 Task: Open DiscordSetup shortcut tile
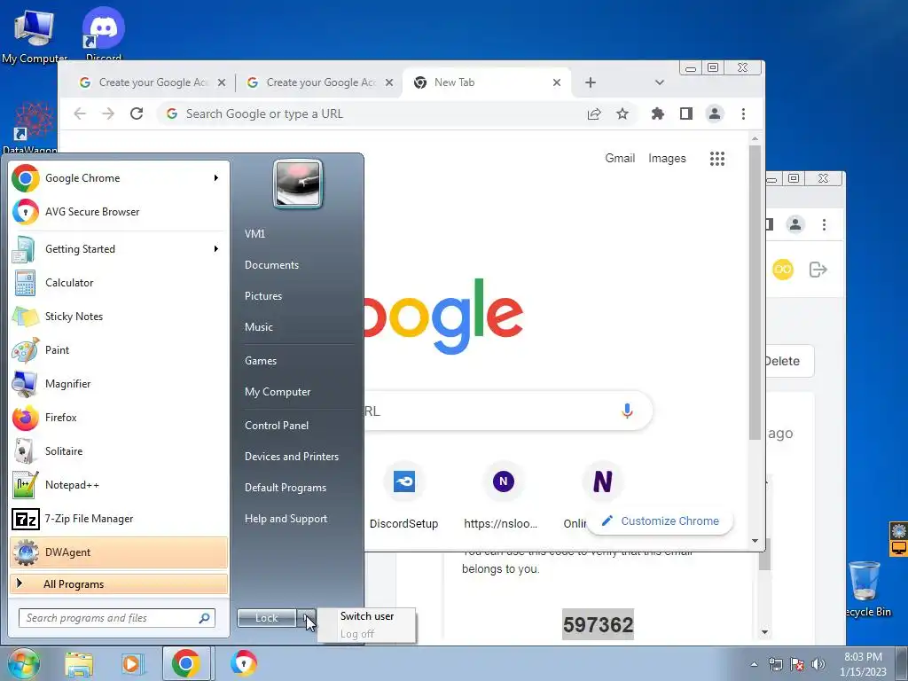click(x=403, y=496)
